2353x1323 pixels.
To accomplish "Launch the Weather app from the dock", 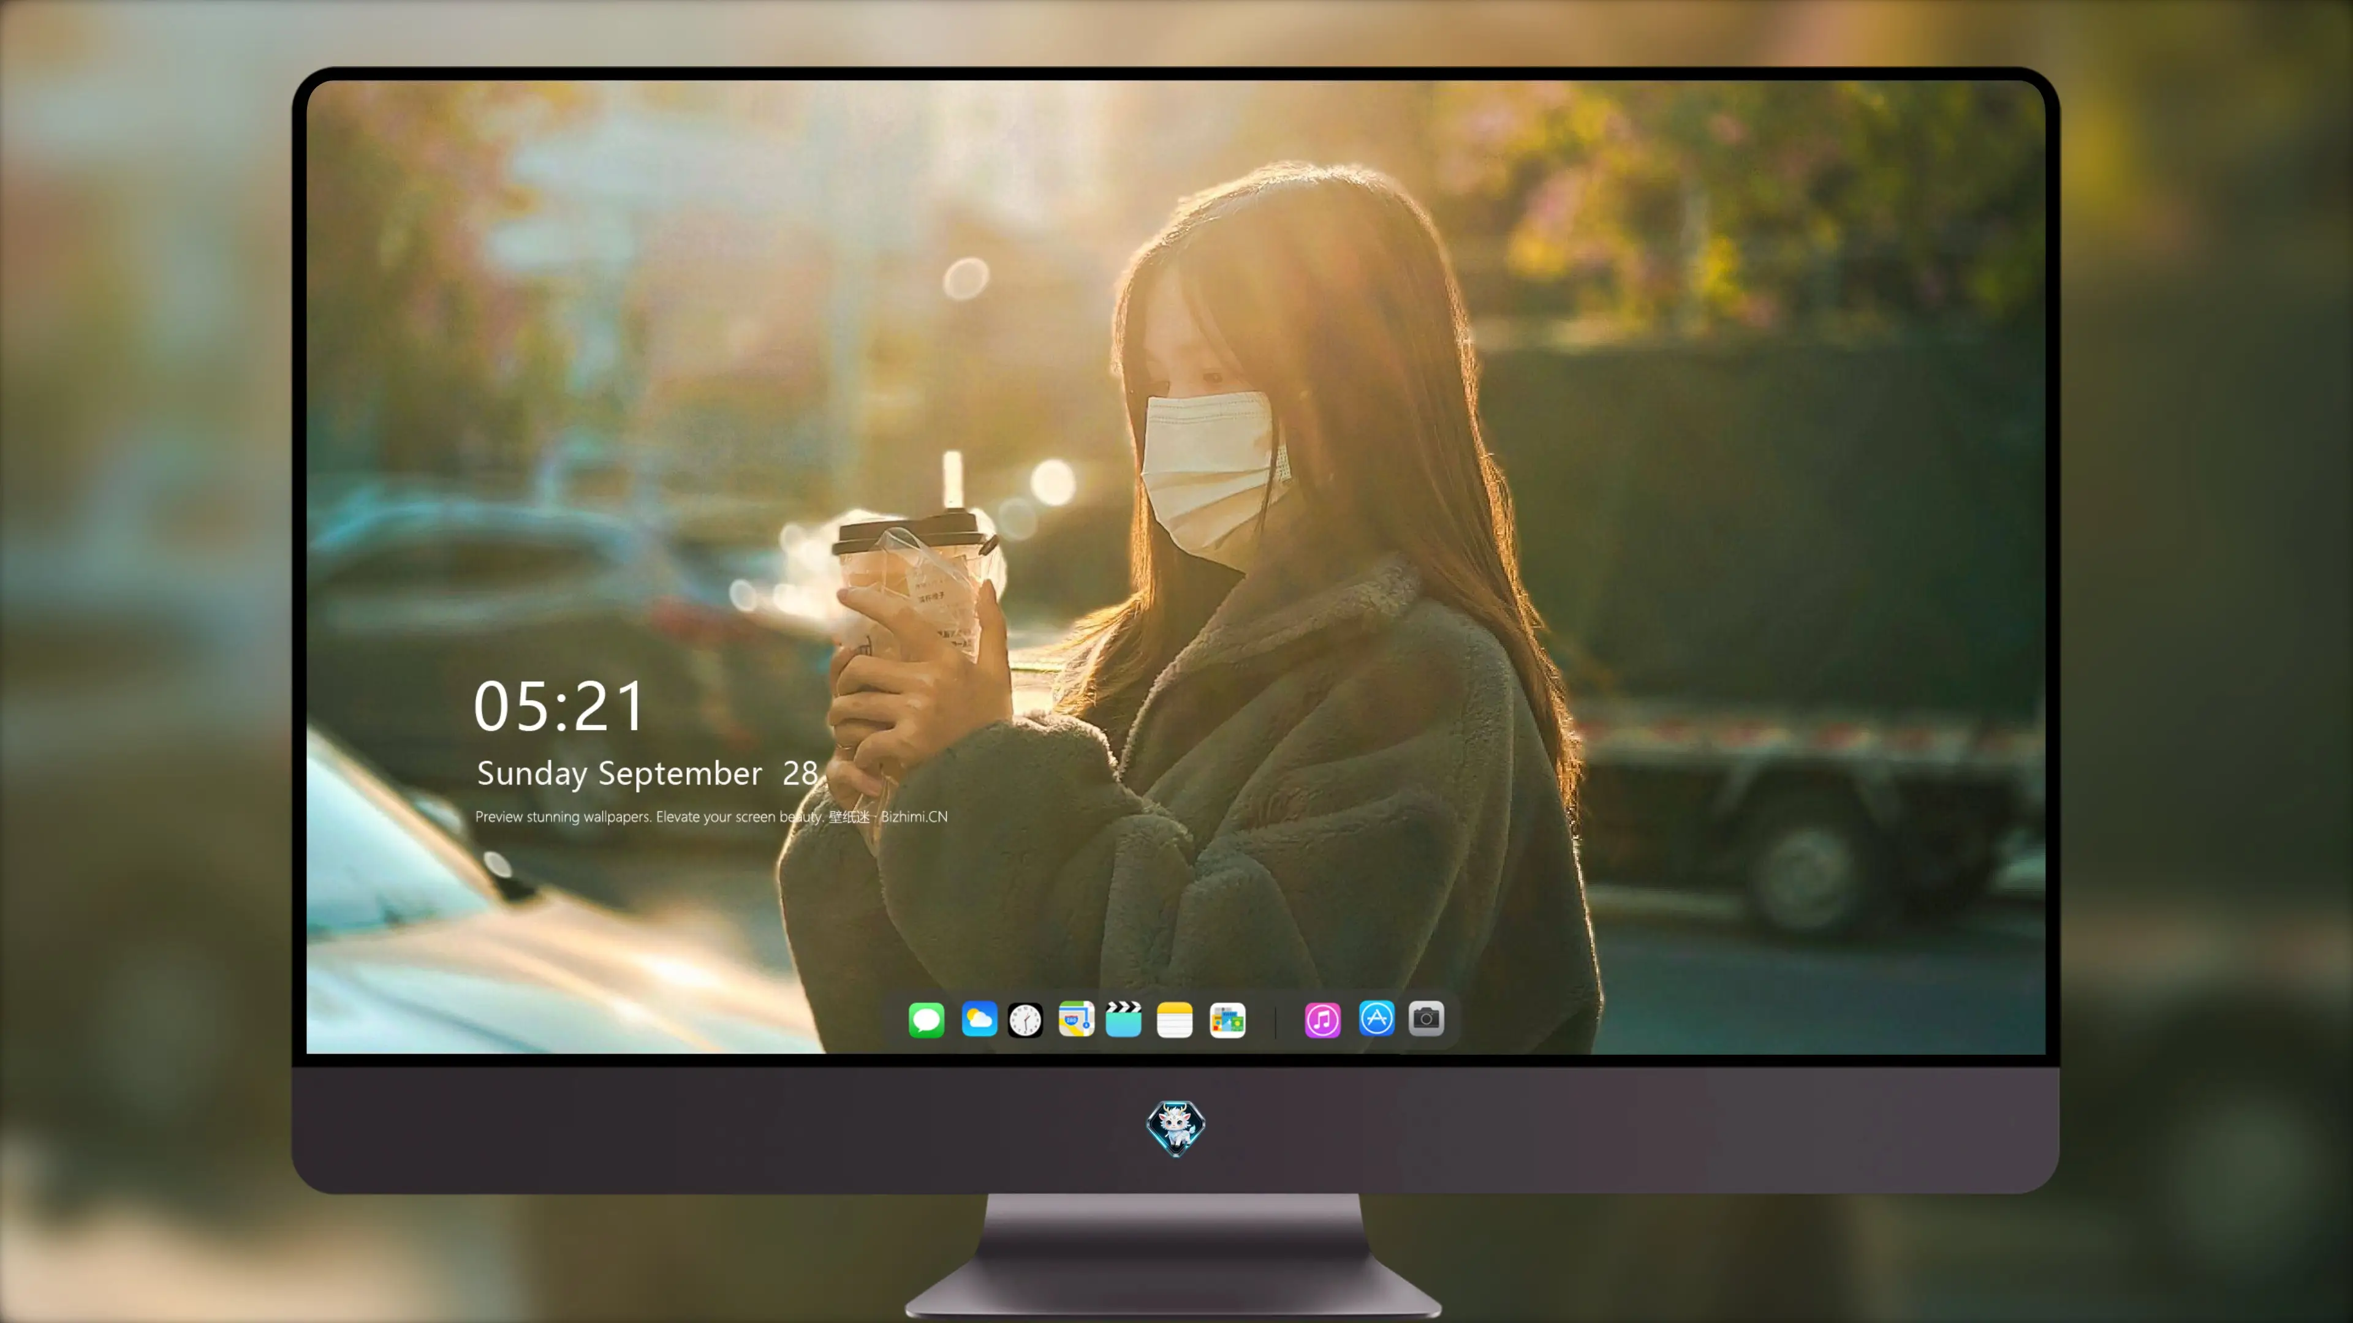I will click(x=979, y=1019).
